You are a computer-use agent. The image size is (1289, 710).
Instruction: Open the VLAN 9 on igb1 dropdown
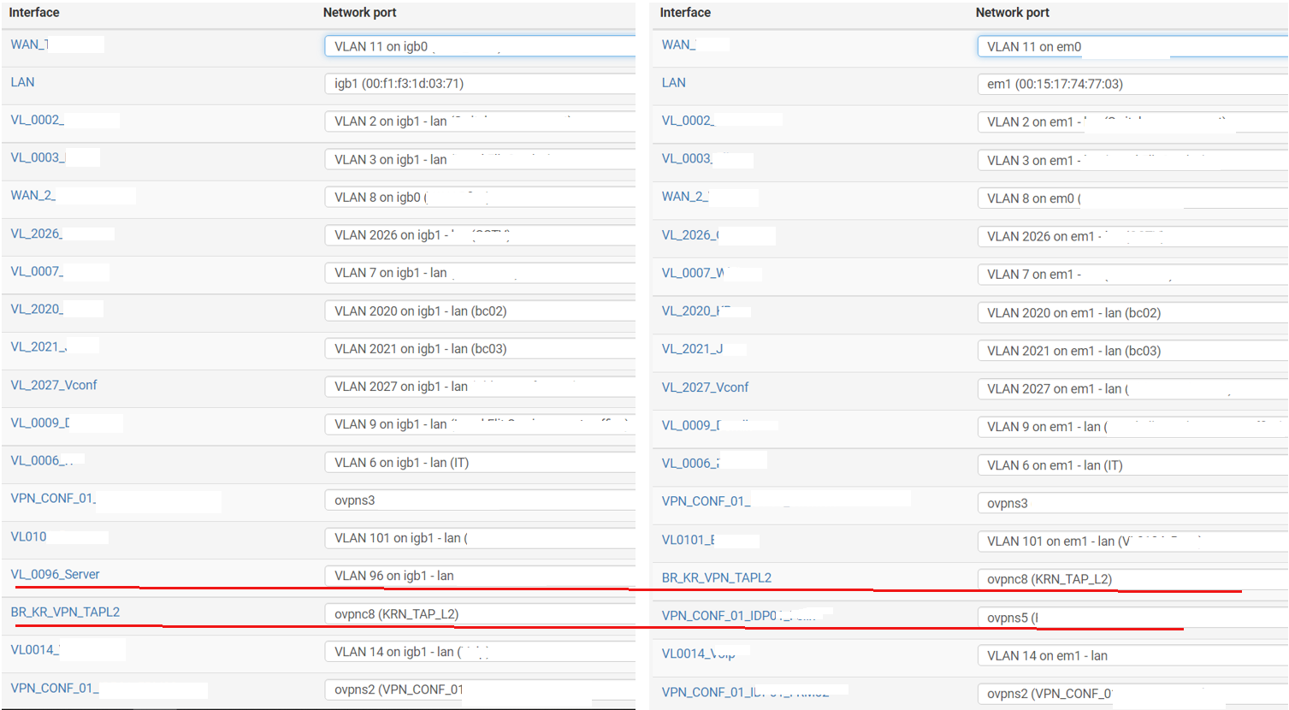480,423
